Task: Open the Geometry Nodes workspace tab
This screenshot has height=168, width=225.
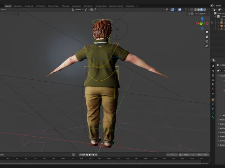Action: click(x=116, y=6)
